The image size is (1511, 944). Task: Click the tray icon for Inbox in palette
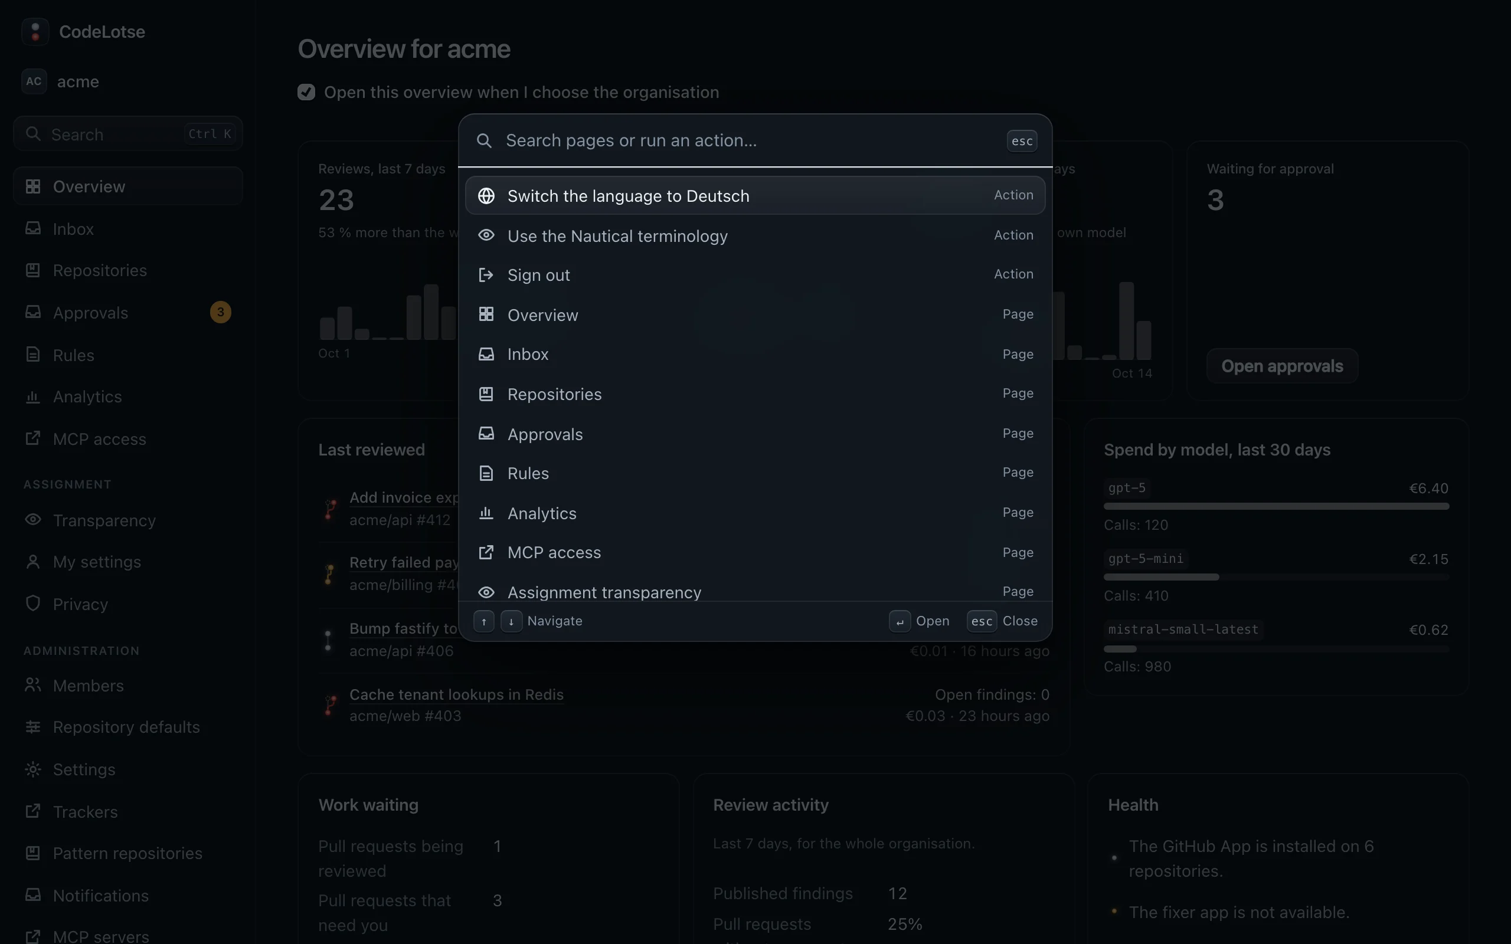point(486,354)
